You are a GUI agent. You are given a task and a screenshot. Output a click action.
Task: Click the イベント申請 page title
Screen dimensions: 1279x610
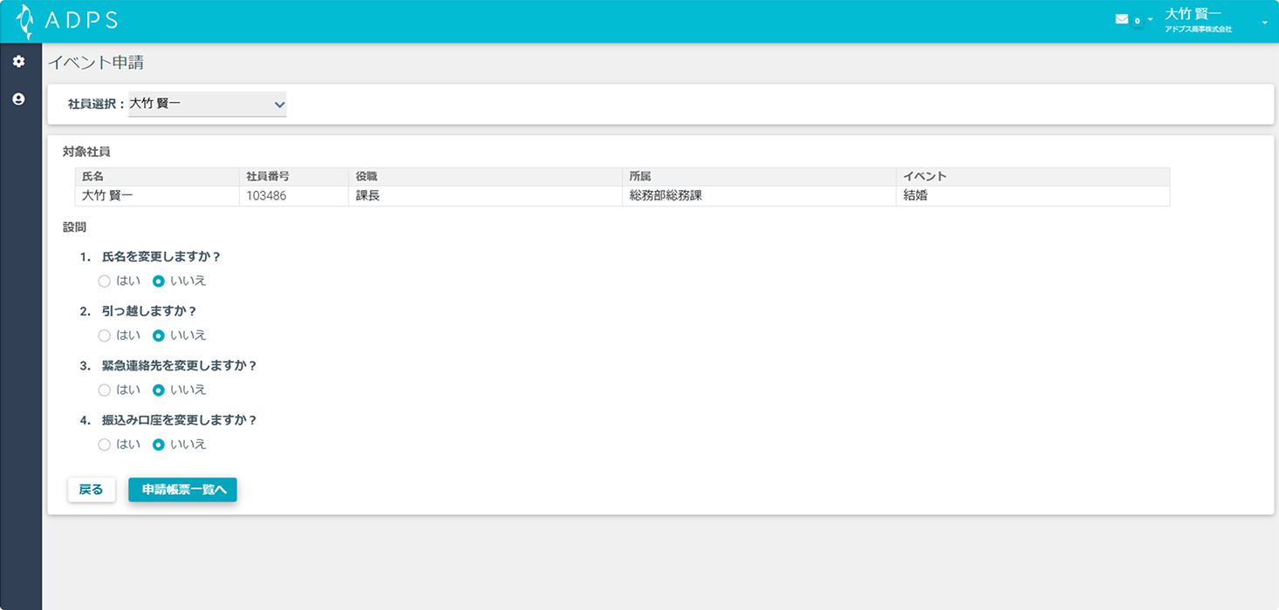[x=95, y=63]
